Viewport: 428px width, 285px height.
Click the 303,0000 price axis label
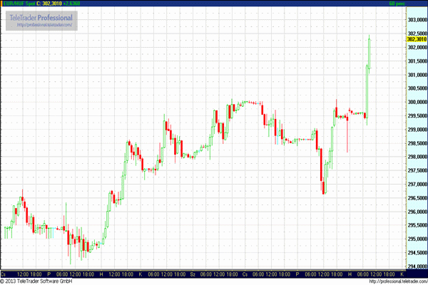pyautogui.click(x=416, y=19)
